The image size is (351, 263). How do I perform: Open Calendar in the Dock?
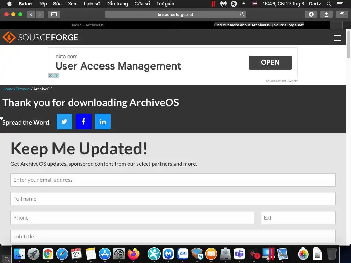(76, 254)
